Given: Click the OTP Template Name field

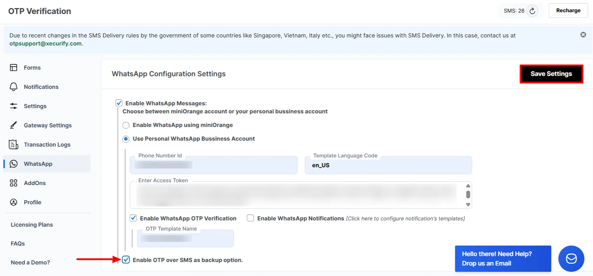Looking at the screenshot, I should 185,238.
